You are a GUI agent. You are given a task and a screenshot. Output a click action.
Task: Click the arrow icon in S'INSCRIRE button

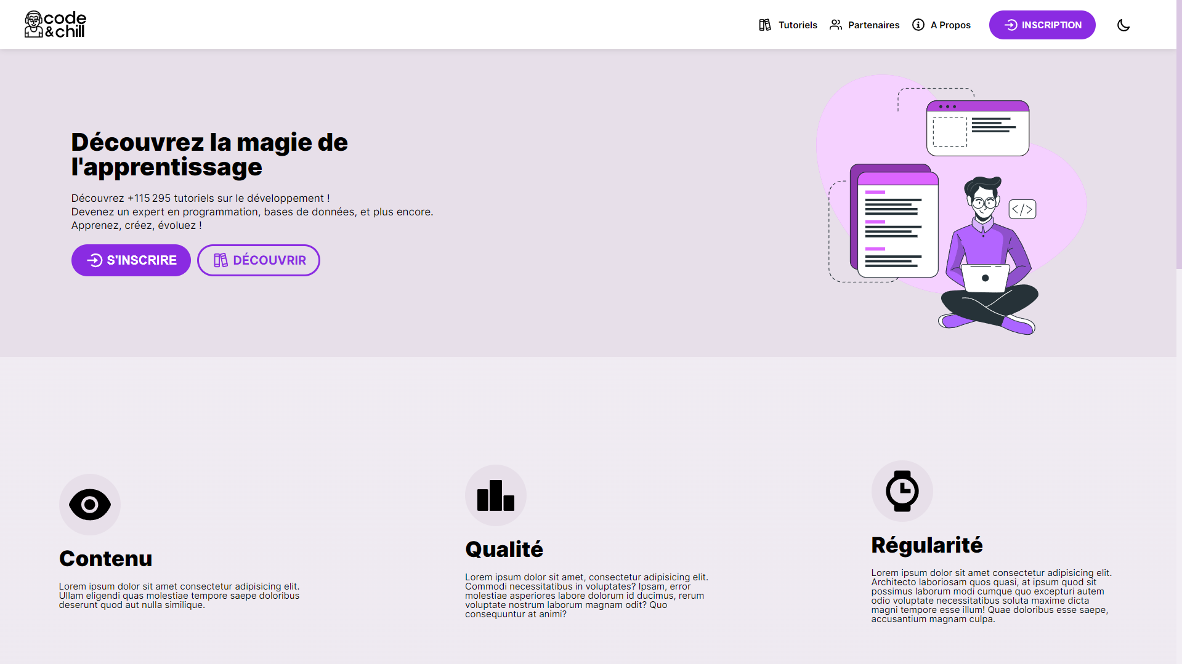click(94, 260)
